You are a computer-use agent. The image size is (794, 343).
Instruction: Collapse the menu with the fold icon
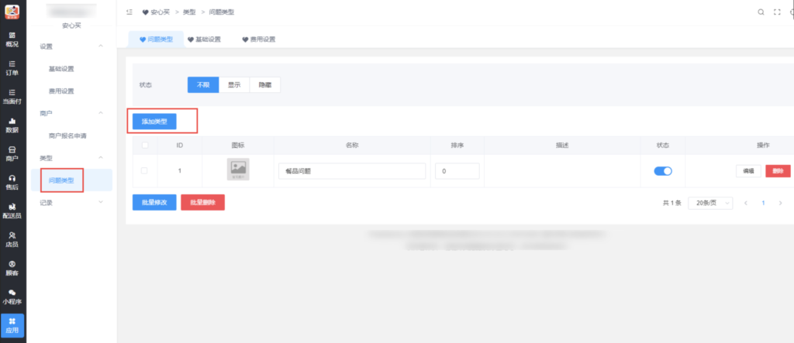pyautogui.click(x=129, y=12)
